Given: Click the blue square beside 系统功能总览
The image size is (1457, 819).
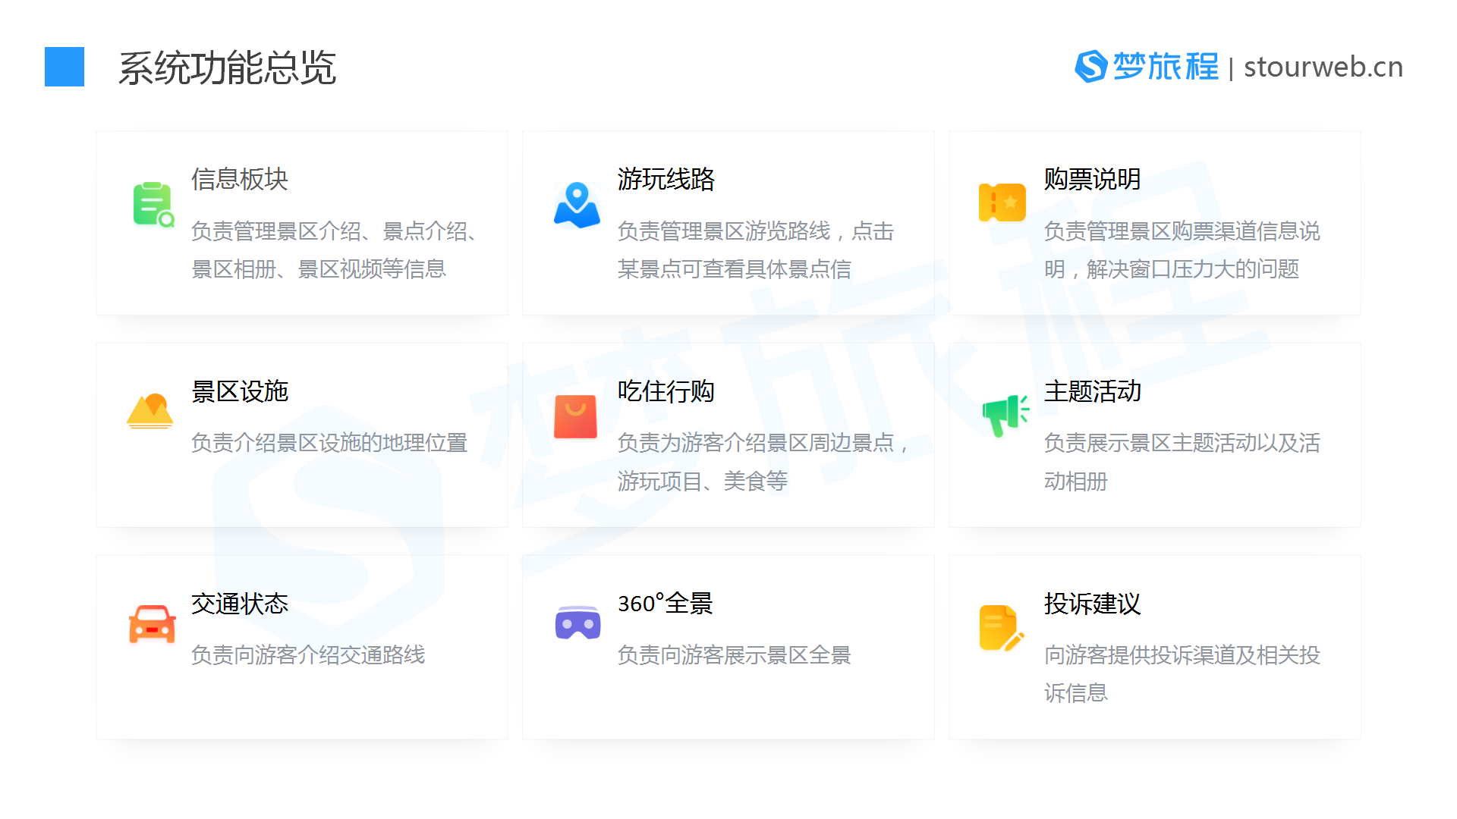Looking at the screenshot, I should coord(65,67).
